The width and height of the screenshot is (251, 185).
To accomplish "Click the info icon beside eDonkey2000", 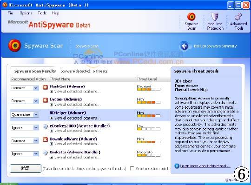I will pos(45,126).
